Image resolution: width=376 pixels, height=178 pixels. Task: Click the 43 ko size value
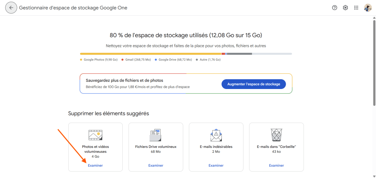click(x=276, y=152)
